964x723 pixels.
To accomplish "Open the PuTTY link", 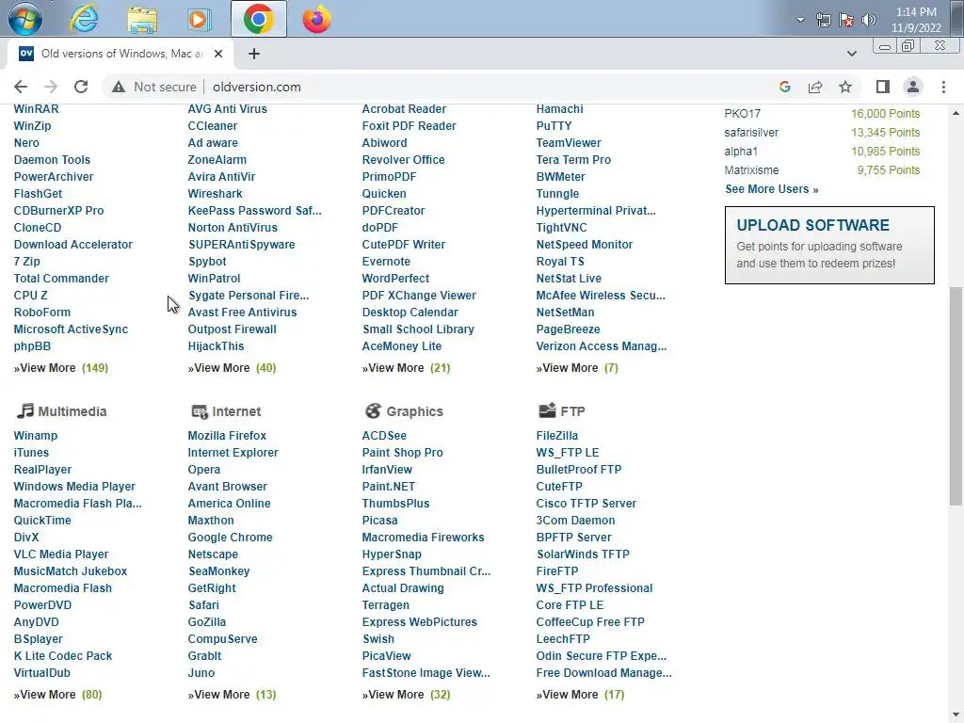I will click(x=554, y=126).
